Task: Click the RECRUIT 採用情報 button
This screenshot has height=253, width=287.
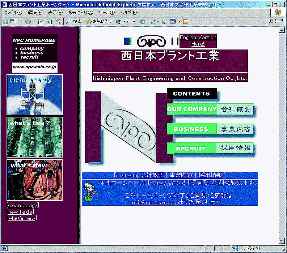Action: 210,148
